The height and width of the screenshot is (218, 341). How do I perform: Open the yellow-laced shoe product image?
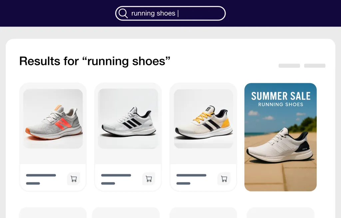pos(203,119)
